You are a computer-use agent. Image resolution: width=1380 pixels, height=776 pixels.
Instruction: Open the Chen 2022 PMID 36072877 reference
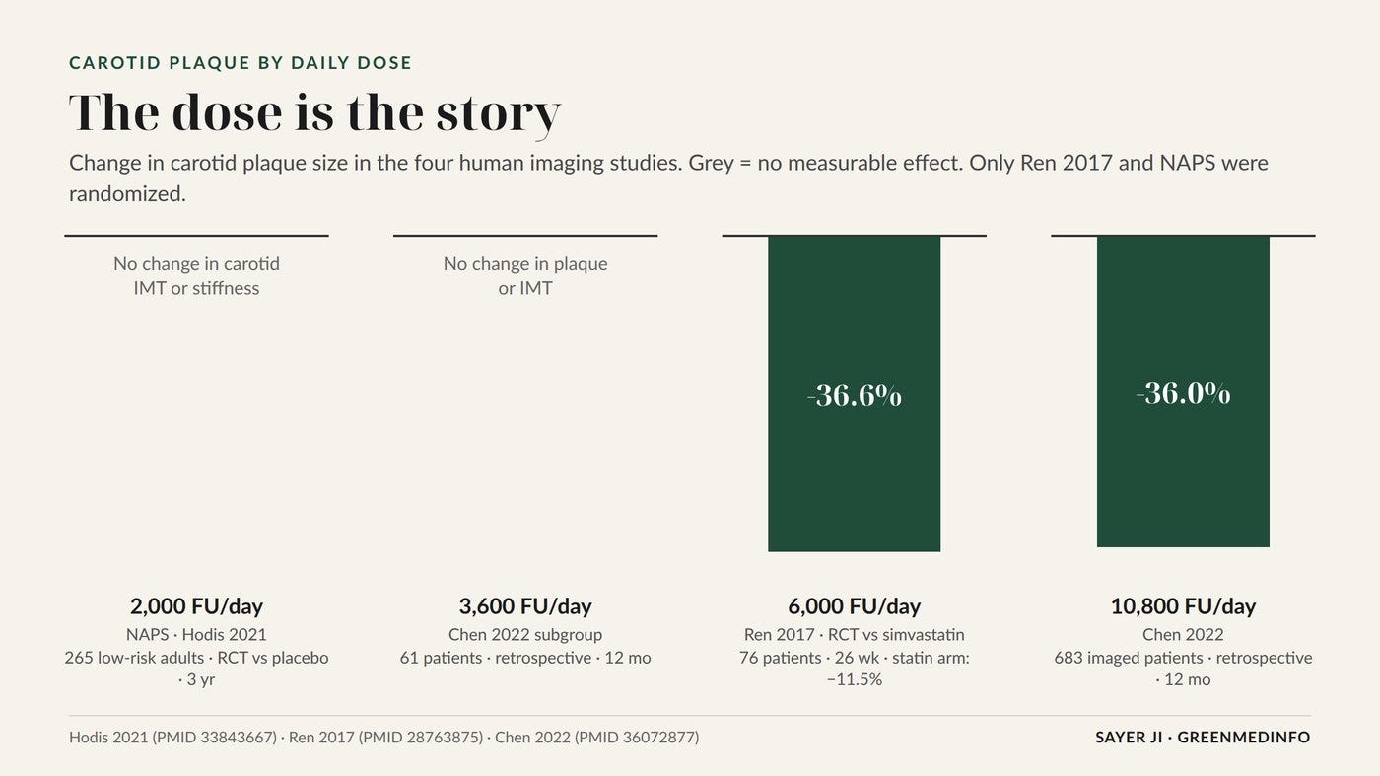pyautogui.click(x=596, y=737)
